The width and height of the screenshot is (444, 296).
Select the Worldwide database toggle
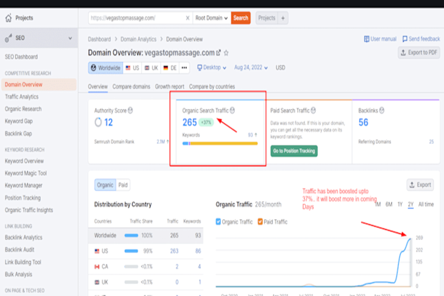tap(106, 68)
